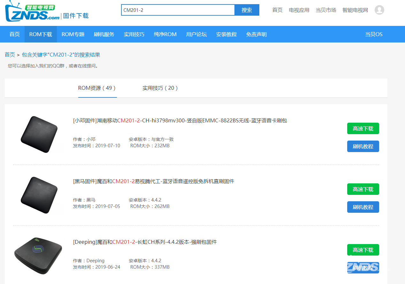
Task: Open the 当贝市场 header link
Action: (326, 10)
